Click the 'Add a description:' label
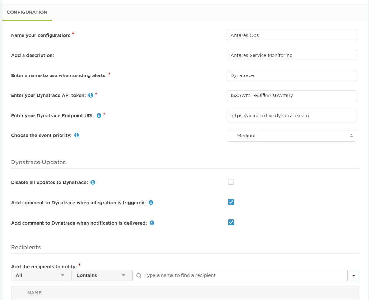369x300 pixels. tap(32, 56)
